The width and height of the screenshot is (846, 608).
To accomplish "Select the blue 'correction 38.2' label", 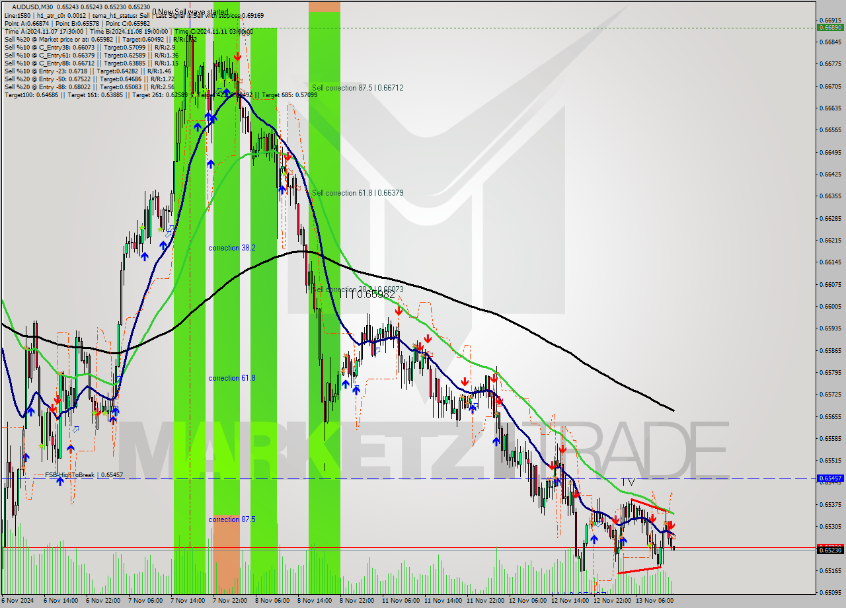I will pyautogui.click(x=232, y=248).
